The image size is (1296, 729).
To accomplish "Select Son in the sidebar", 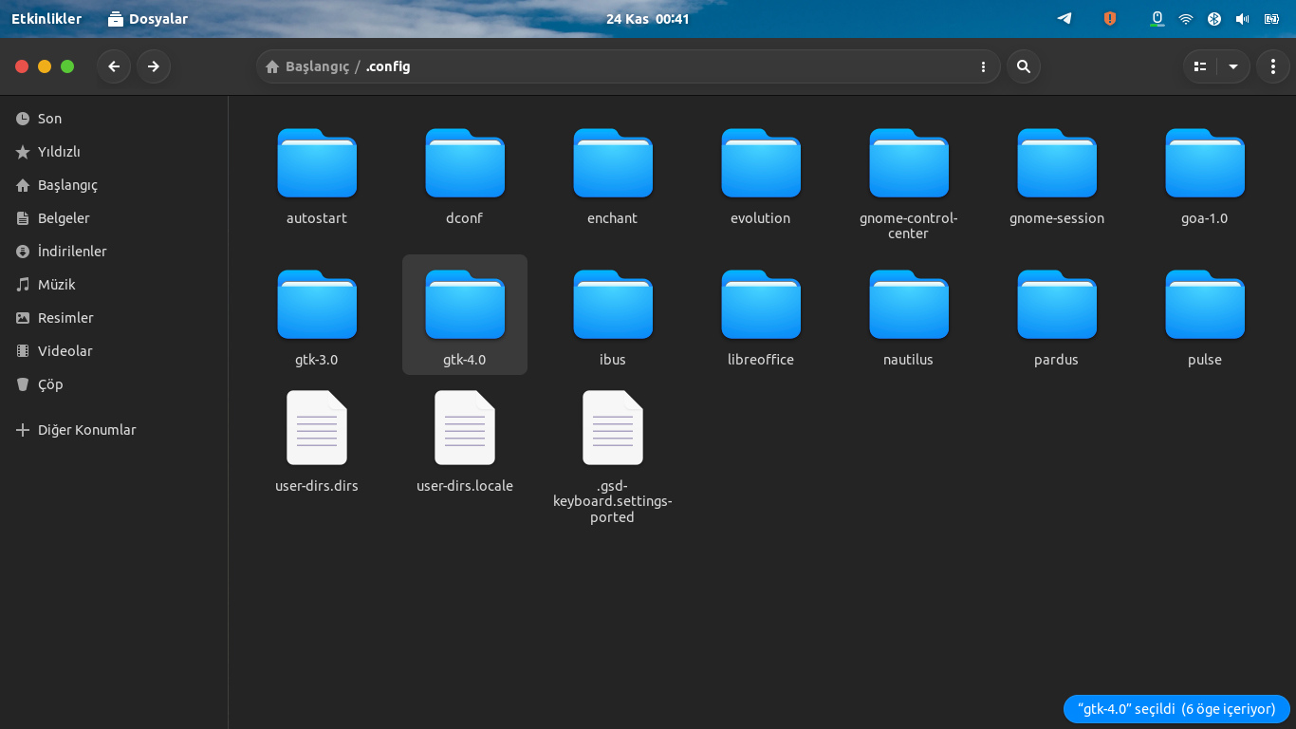I will tap(49, 119).
